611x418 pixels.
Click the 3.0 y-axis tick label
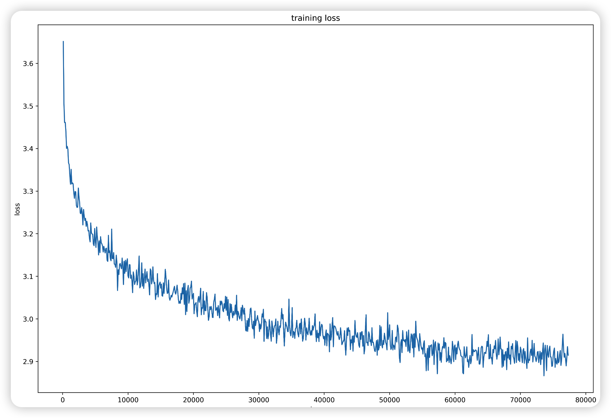point(28,319)
